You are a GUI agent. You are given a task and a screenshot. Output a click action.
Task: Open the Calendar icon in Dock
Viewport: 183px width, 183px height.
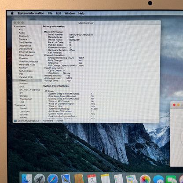(x=92, y=179)
